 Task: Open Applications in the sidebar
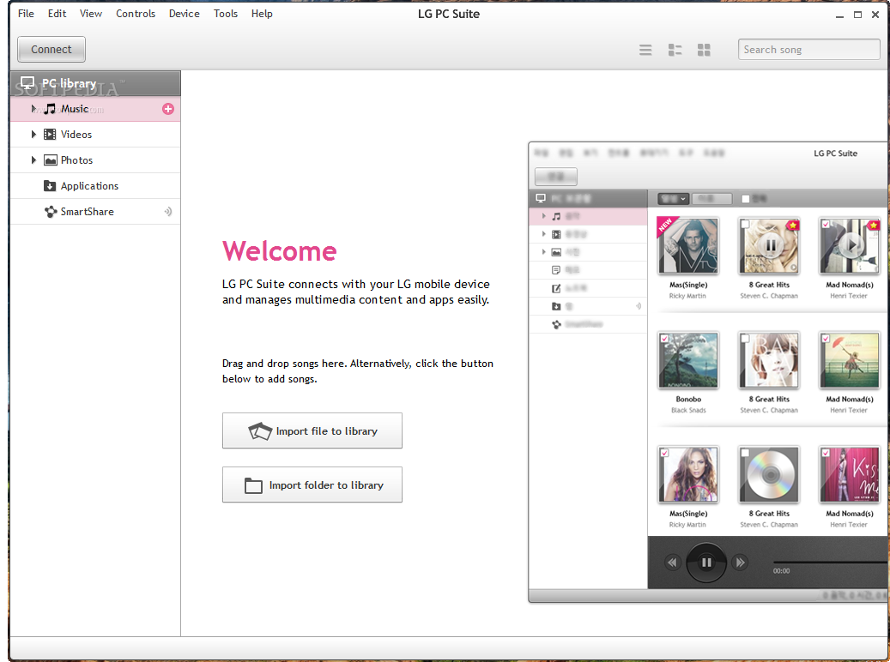95,186
